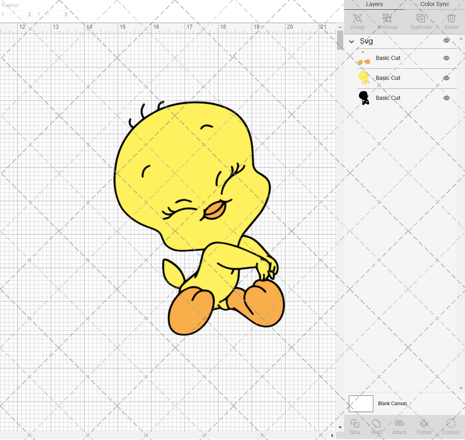465x440 pixels.
Task: Click the UnGroup button
Action: click(387, 21)
